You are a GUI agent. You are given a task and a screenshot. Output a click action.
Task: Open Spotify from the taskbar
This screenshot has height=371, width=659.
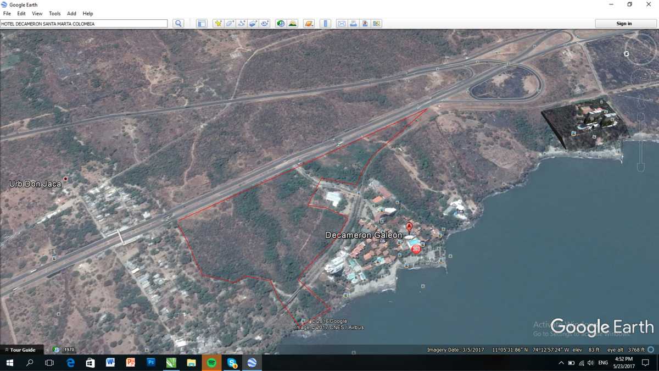pos(211,363)
